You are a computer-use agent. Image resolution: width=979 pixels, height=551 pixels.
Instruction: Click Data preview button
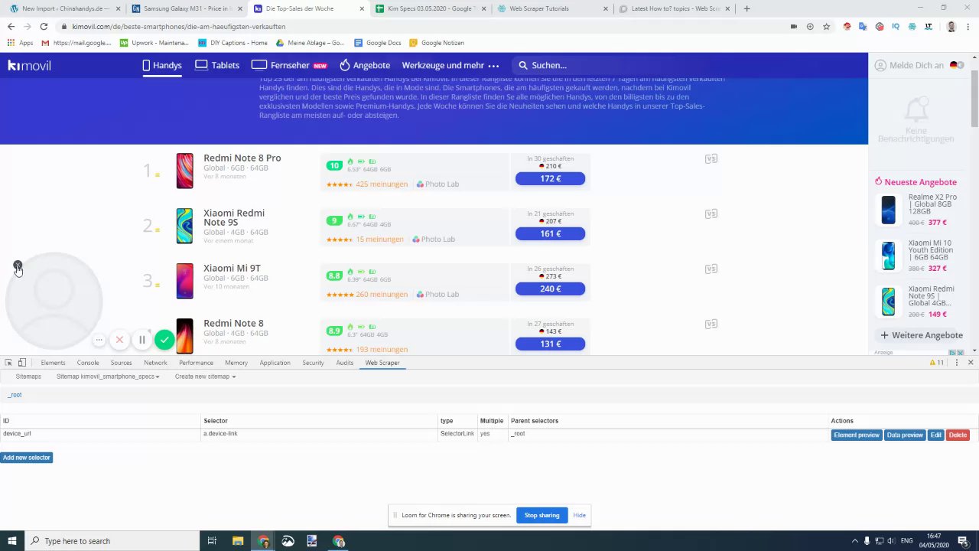pyautogui.click(x=904, y=435)
